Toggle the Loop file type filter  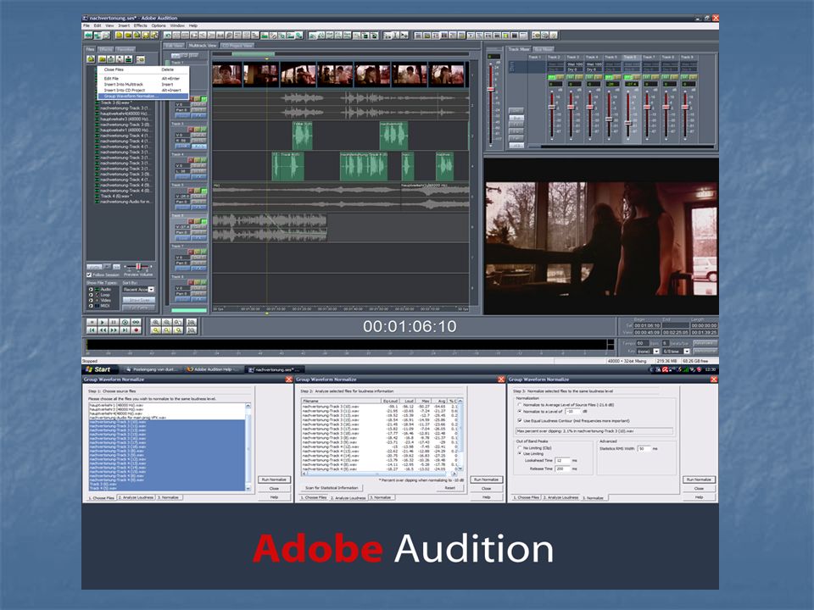(x=91, y=295)
